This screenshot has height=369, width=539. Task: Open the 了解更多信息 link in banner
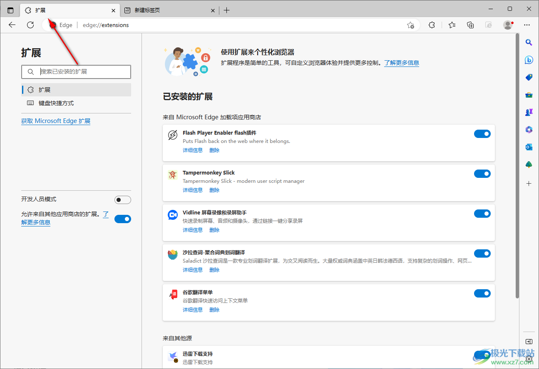(x=402, y=63)
